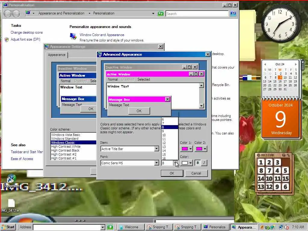Viewport: 308px width, 231px height.
Task: Toggle the Bold font button
Action: tap(198, 163)
